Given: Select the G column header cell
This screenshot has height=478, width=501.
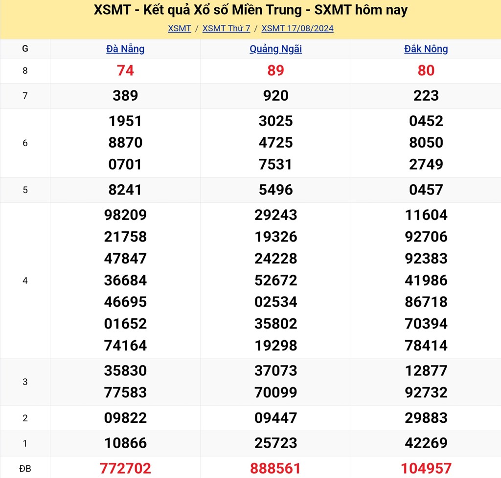Looking at the screenshot, I should (x=25, y=49).
